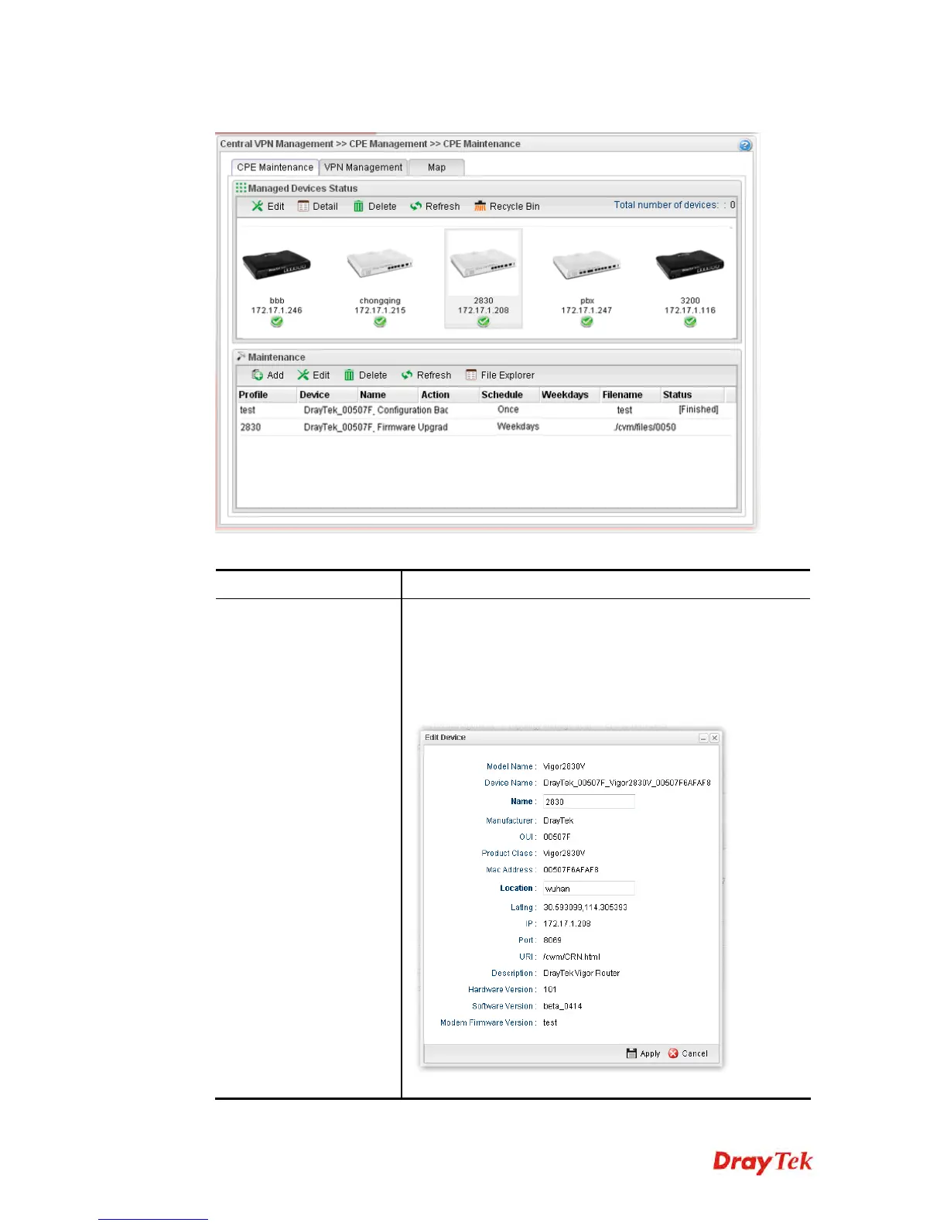Click Delete in Managed Devices Status toolbar
The height and width of the screenshot is (1226, 947).
coord(374,207)
